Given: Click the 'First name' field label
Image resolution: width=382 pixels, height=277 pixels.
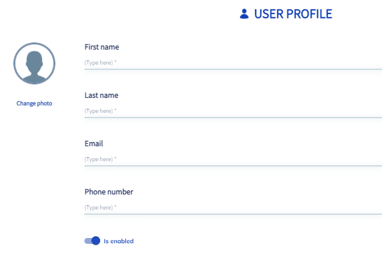Looking at the screenshot, I should tap(102, 47).
